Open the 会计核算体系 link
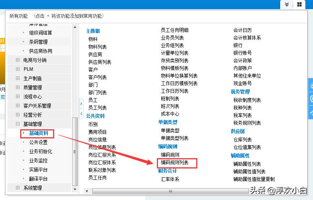 click(247, 38)
